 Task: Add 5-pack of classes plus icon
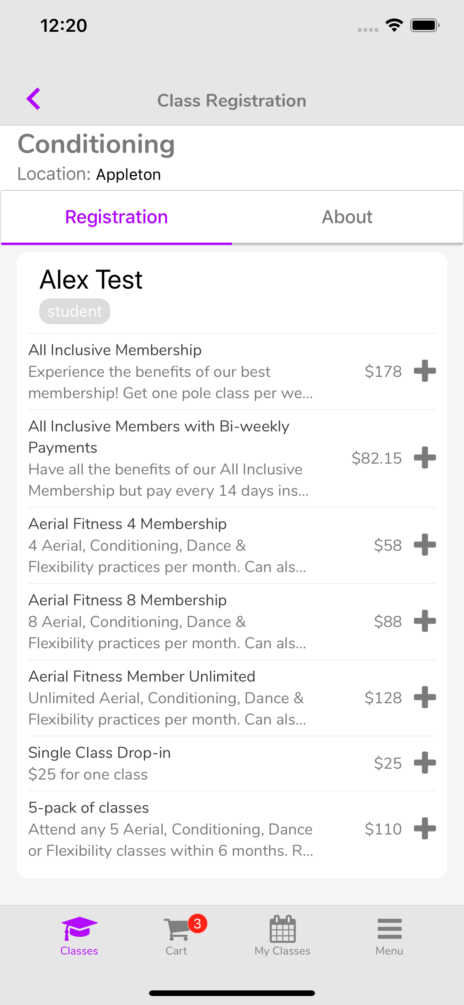(425, 828)
